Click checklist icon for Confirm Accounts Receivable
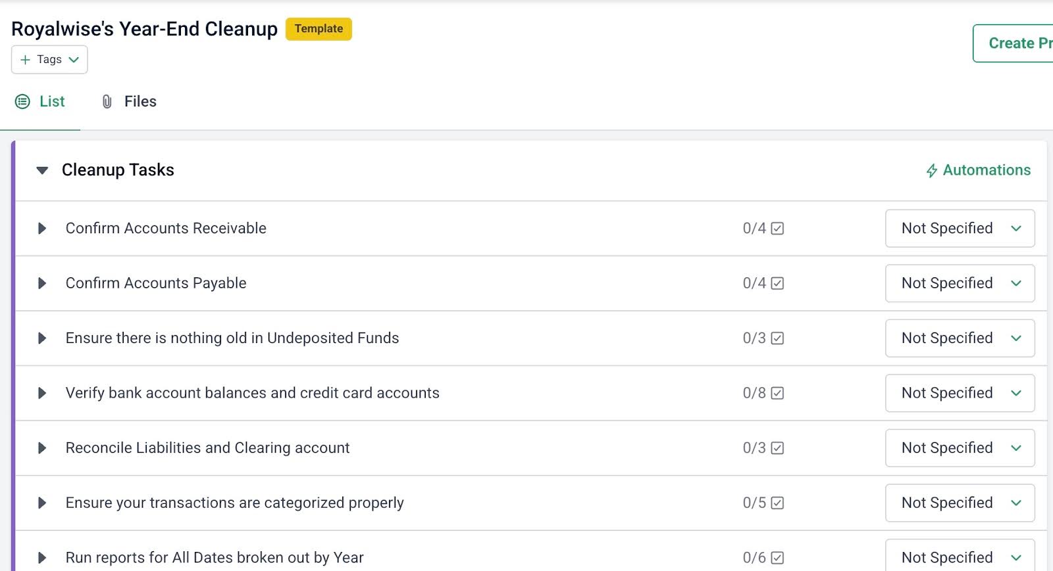 (x=777, y=229)
